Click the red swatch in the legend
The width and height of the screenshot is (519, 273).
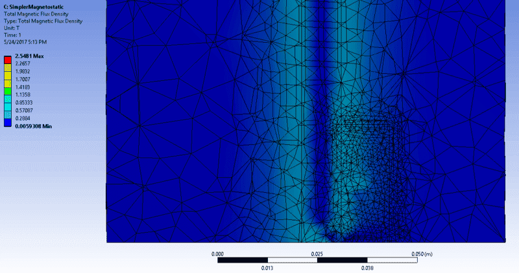coord(8,58)
